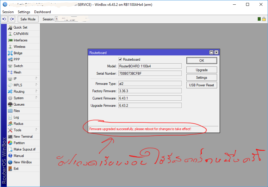Click the Factory Firmware field
This screenshot has height=187, width=268.
click(x=150, y=91)
